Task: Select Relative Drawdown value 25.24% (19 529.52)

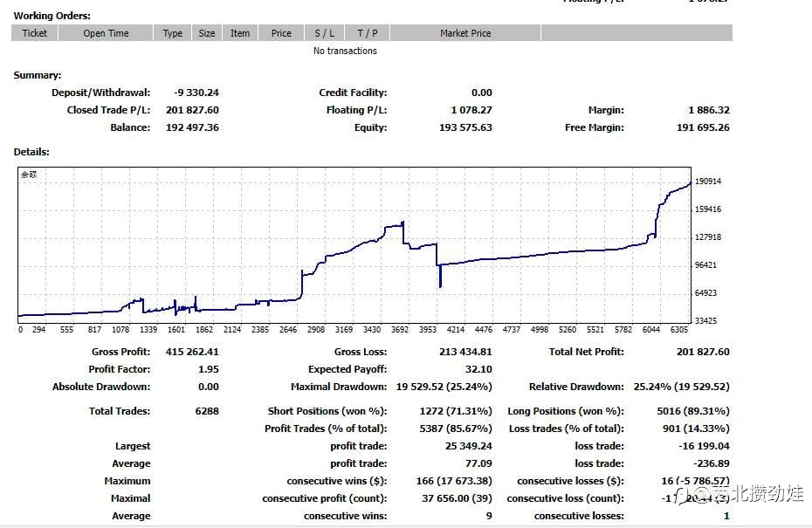Action: 682,387
